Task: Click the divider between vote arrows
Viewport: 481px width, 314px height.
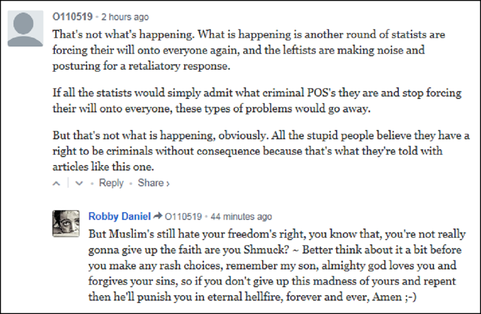Action: (68, 183)
